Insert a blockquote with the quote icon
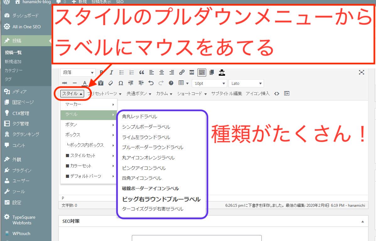376x241 pixels. pos(142,73)
